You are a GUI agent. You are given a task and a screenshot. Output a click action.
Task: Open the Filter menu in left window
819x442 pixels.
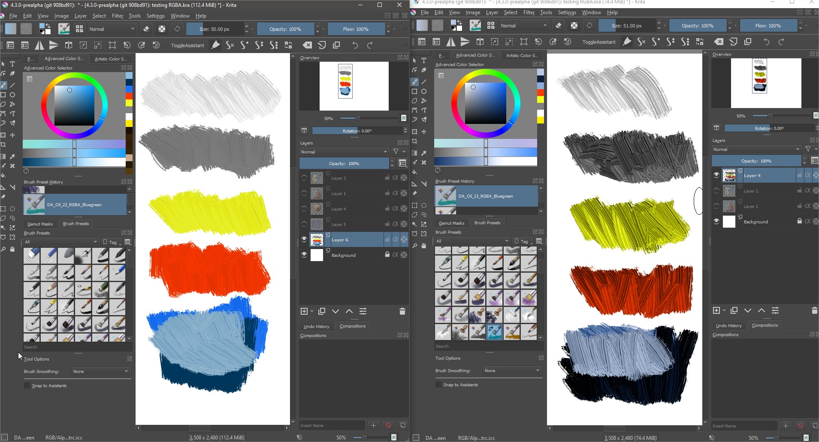(118, 16)
